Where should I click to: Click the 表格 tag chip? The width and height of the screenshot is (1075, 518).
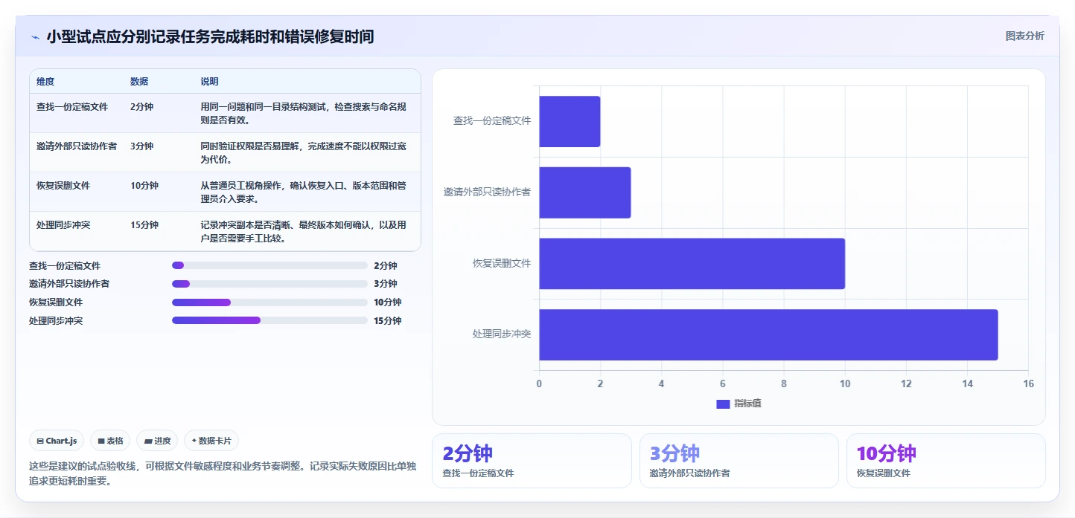click(x=110, y=441)
